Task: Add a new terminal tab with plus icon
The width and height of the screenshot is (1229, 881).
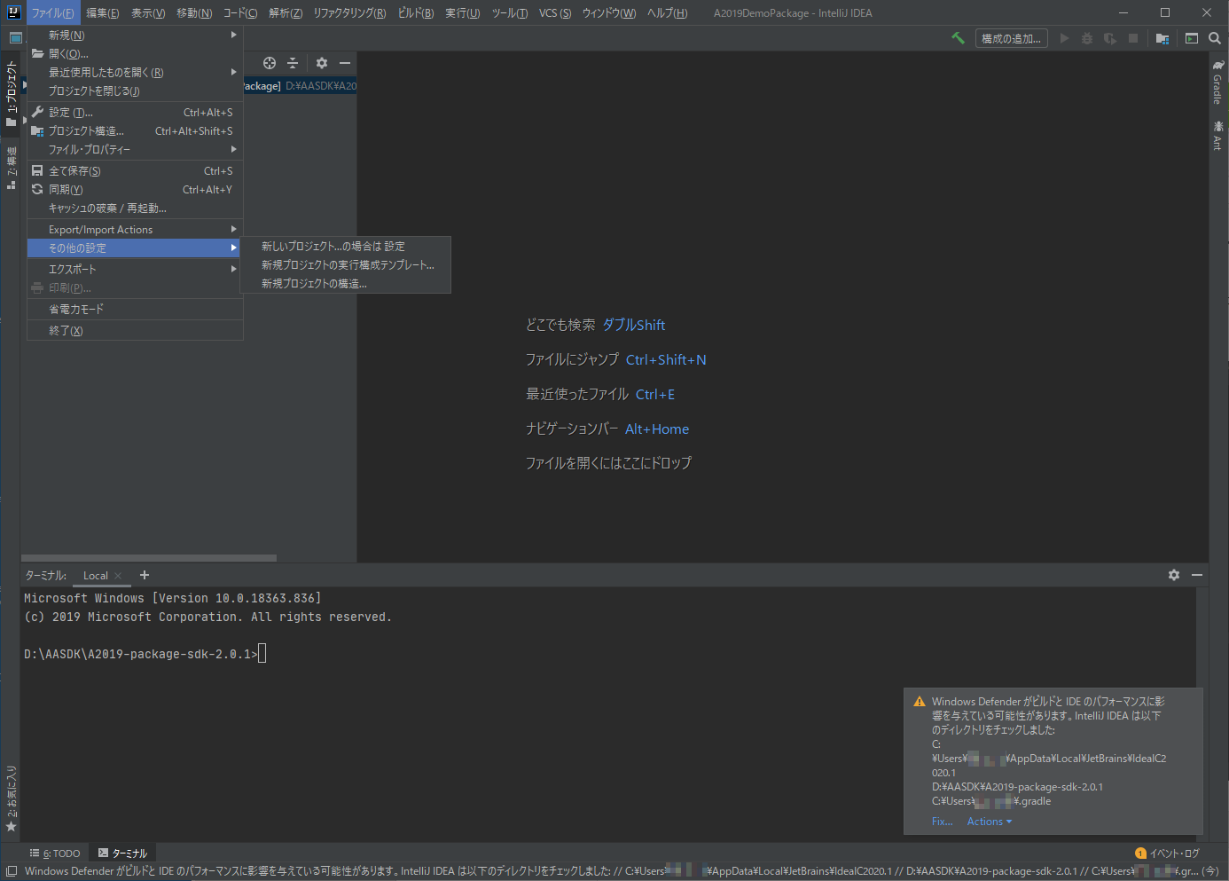Action: pos(145,575)
